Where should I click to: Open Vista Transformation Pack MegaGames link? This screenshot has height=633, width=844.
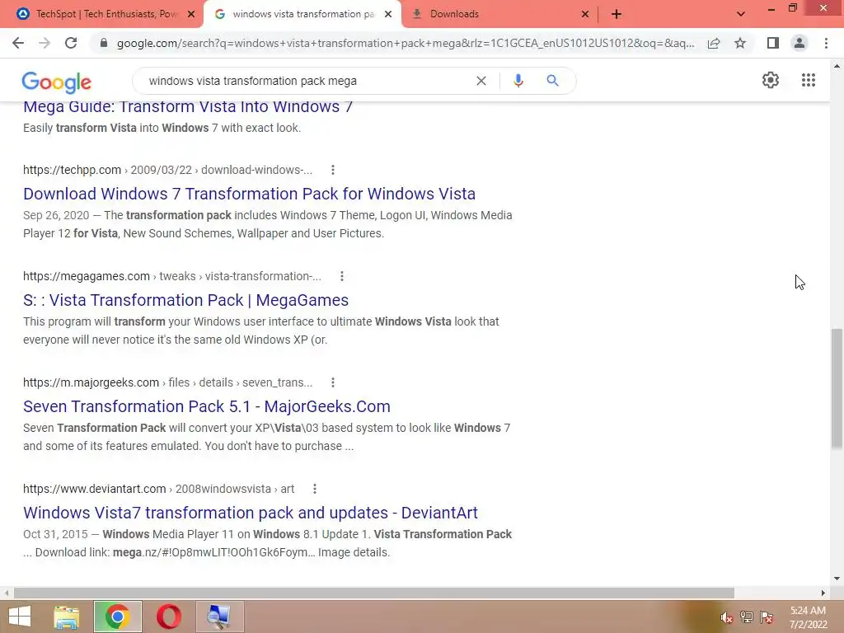click(185, 300)
